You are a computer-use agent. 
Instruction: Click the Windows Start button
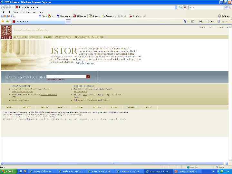[x=8, y=171]
